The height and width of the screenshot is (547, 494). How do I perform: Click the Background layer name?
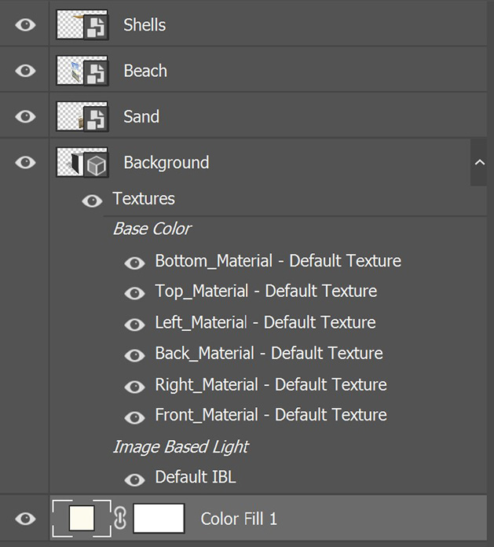click(x=166, y=163)
